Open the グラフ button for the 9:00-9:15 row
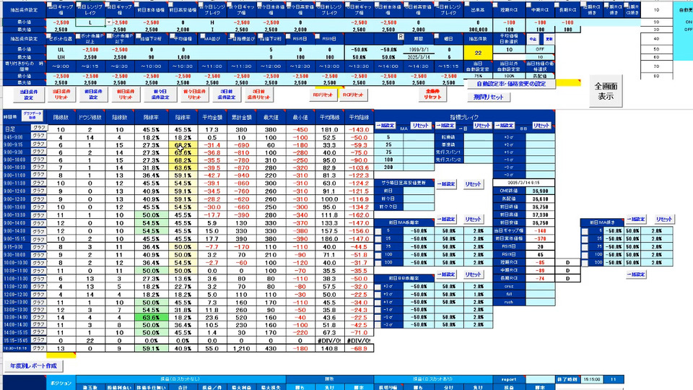693x390 pixels. point(38,144)
